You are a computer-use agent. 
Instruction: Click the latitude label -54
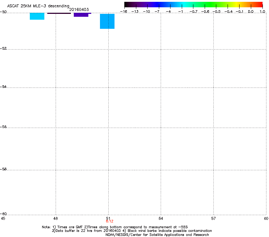click(3, 87)
